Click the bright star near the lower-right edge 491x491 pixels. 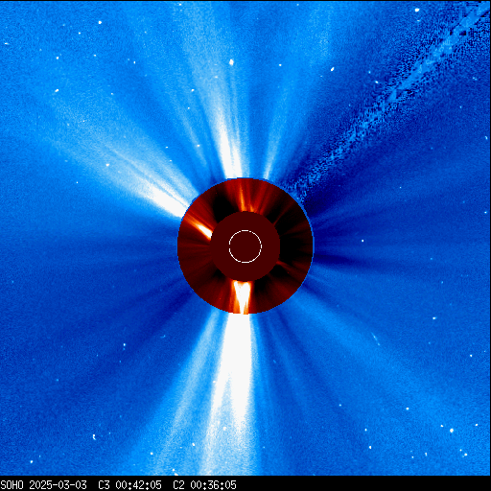tap(452, 431)
